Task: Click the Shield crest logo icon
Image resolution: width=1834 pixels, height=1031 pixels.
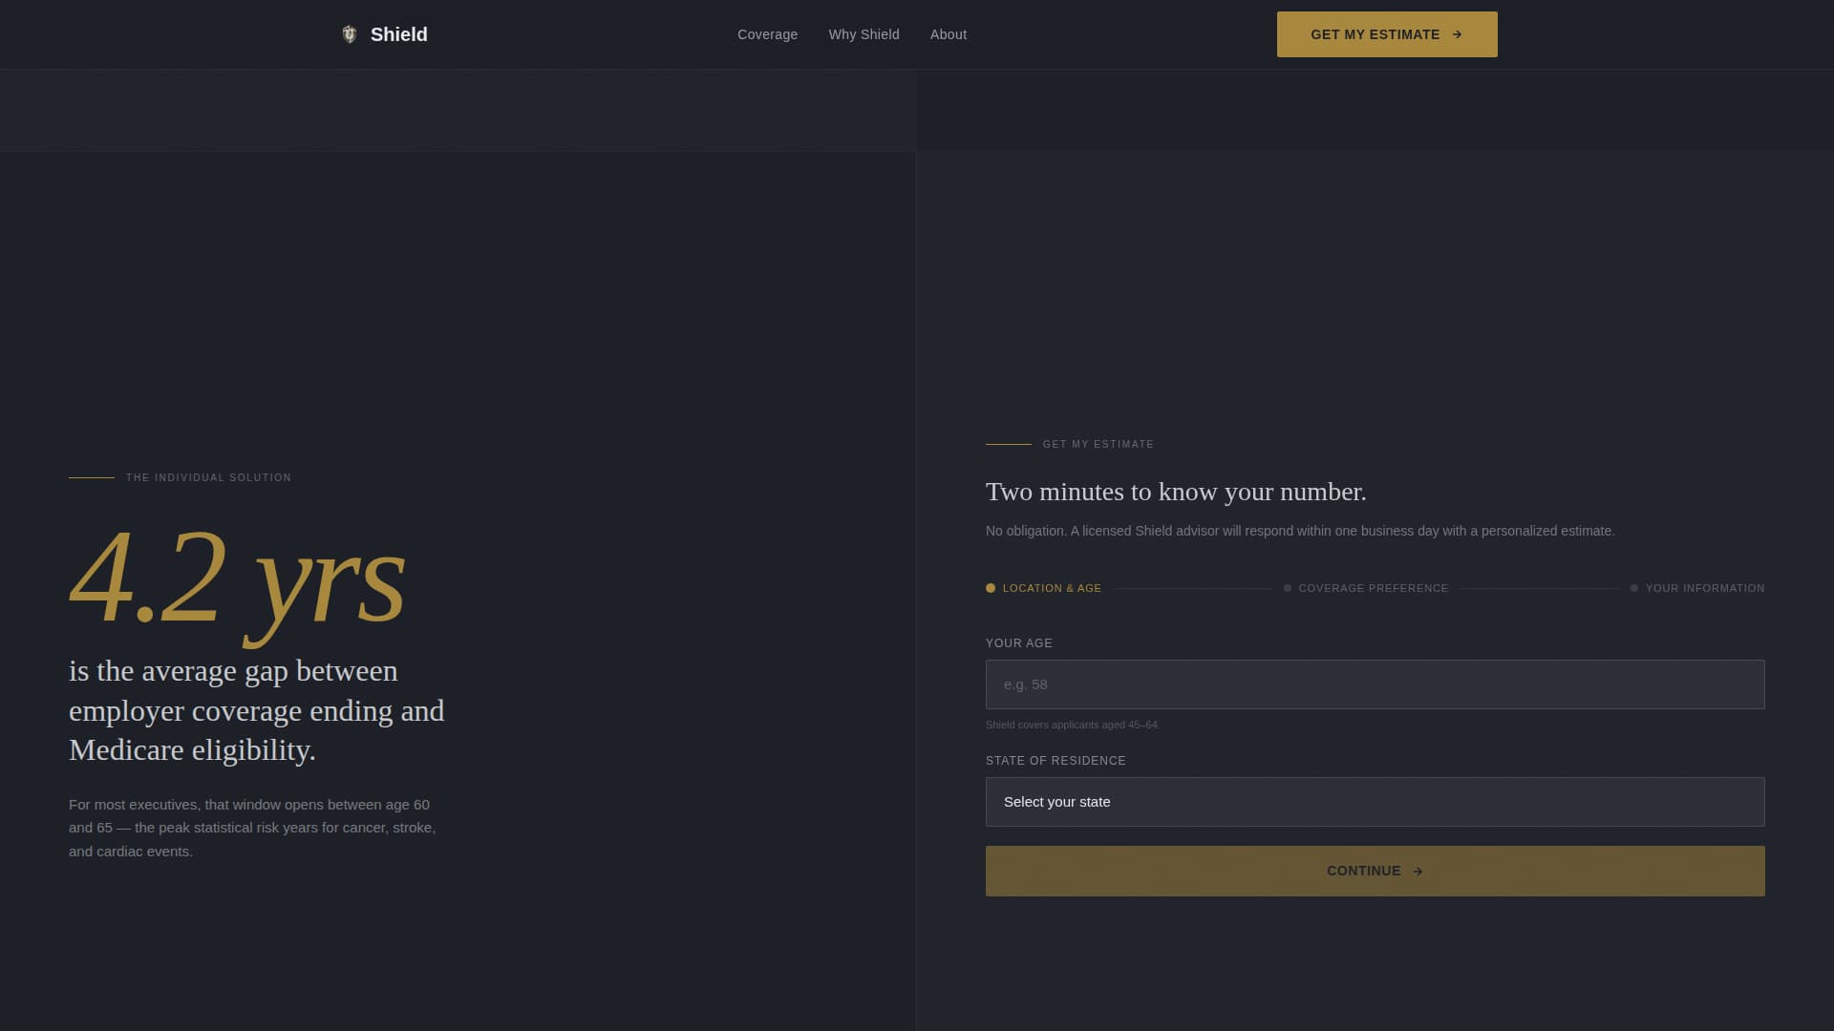Action: tap(350, 34)
